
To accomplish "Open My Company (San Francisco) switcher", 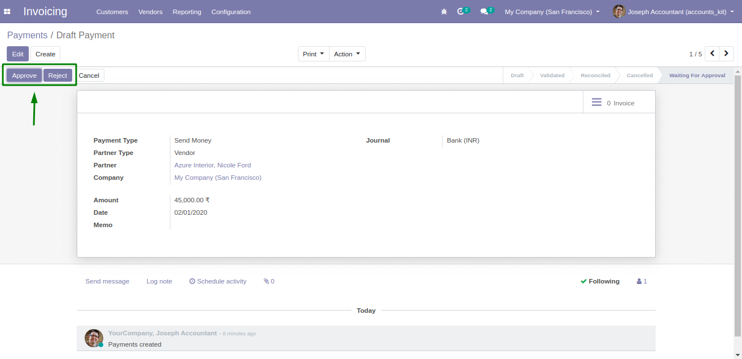I will pos(552,12).
